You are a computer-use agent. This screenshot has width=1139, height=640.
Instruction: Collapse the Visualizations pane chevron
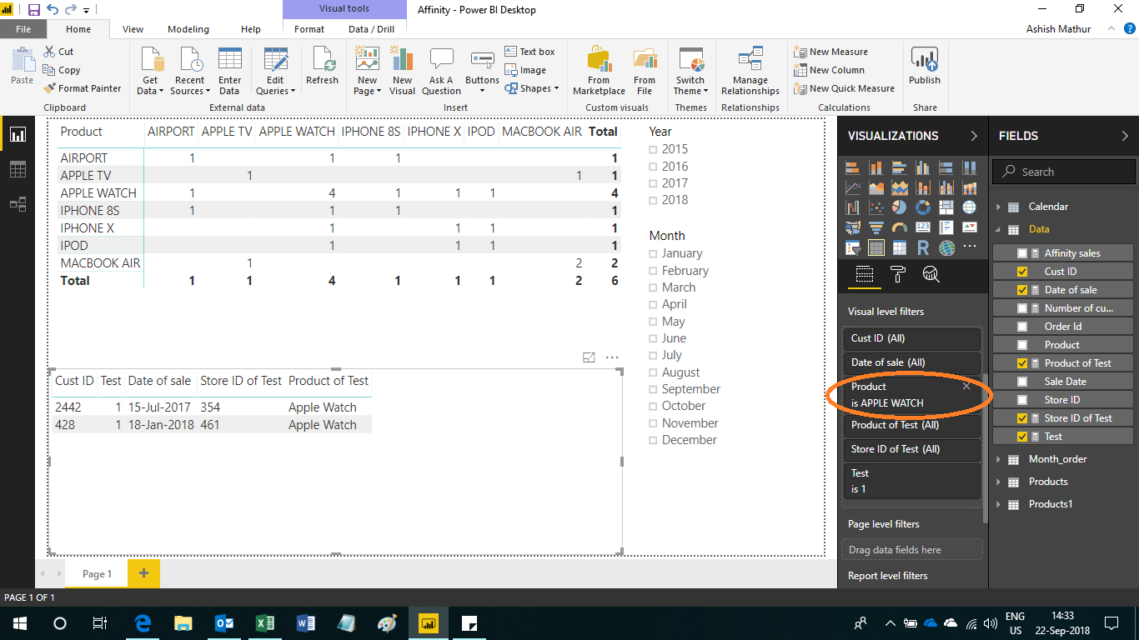pyautogui.click(x=973, y=136)
